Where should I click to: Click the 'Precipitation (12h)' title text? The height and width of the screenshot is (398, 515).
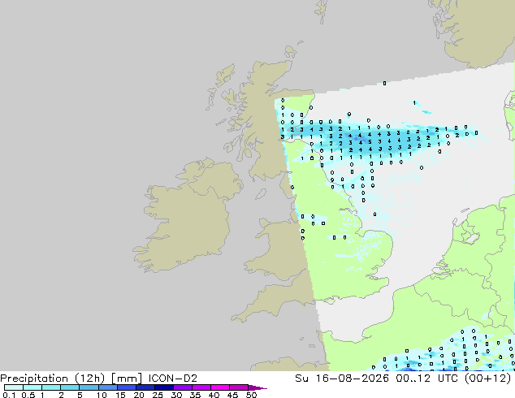coord(53,379)
